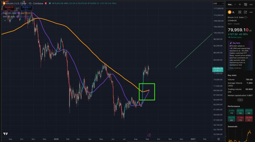255x142 pixels.
Task: Click the blue BUY price button
Action: (26, 8)
